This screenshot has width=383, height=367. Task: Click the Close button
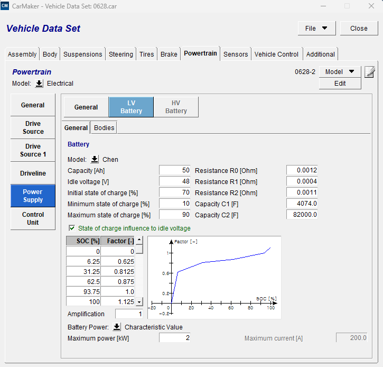pos(359,29)
